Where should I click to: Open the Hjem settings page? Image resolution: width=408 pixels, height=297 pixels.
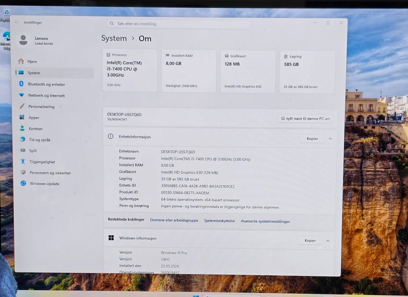click(54, 62)
